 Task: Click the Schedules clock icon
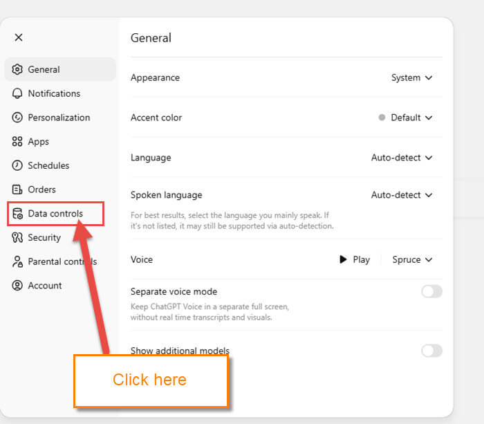[17, 166]
